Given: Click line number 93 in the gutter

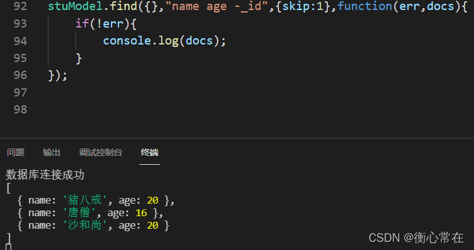Looking at the screenshot, I should point(20,24).
